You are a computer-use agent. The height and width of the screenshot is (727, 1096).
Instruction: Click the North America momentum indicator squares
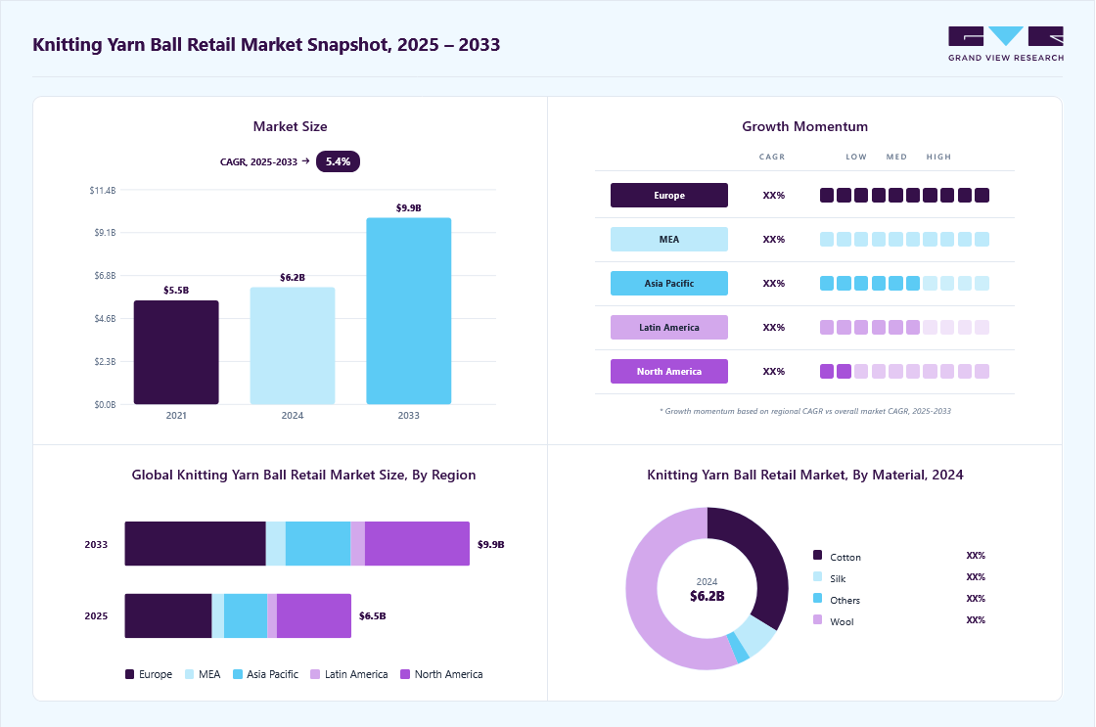[904, 371]
